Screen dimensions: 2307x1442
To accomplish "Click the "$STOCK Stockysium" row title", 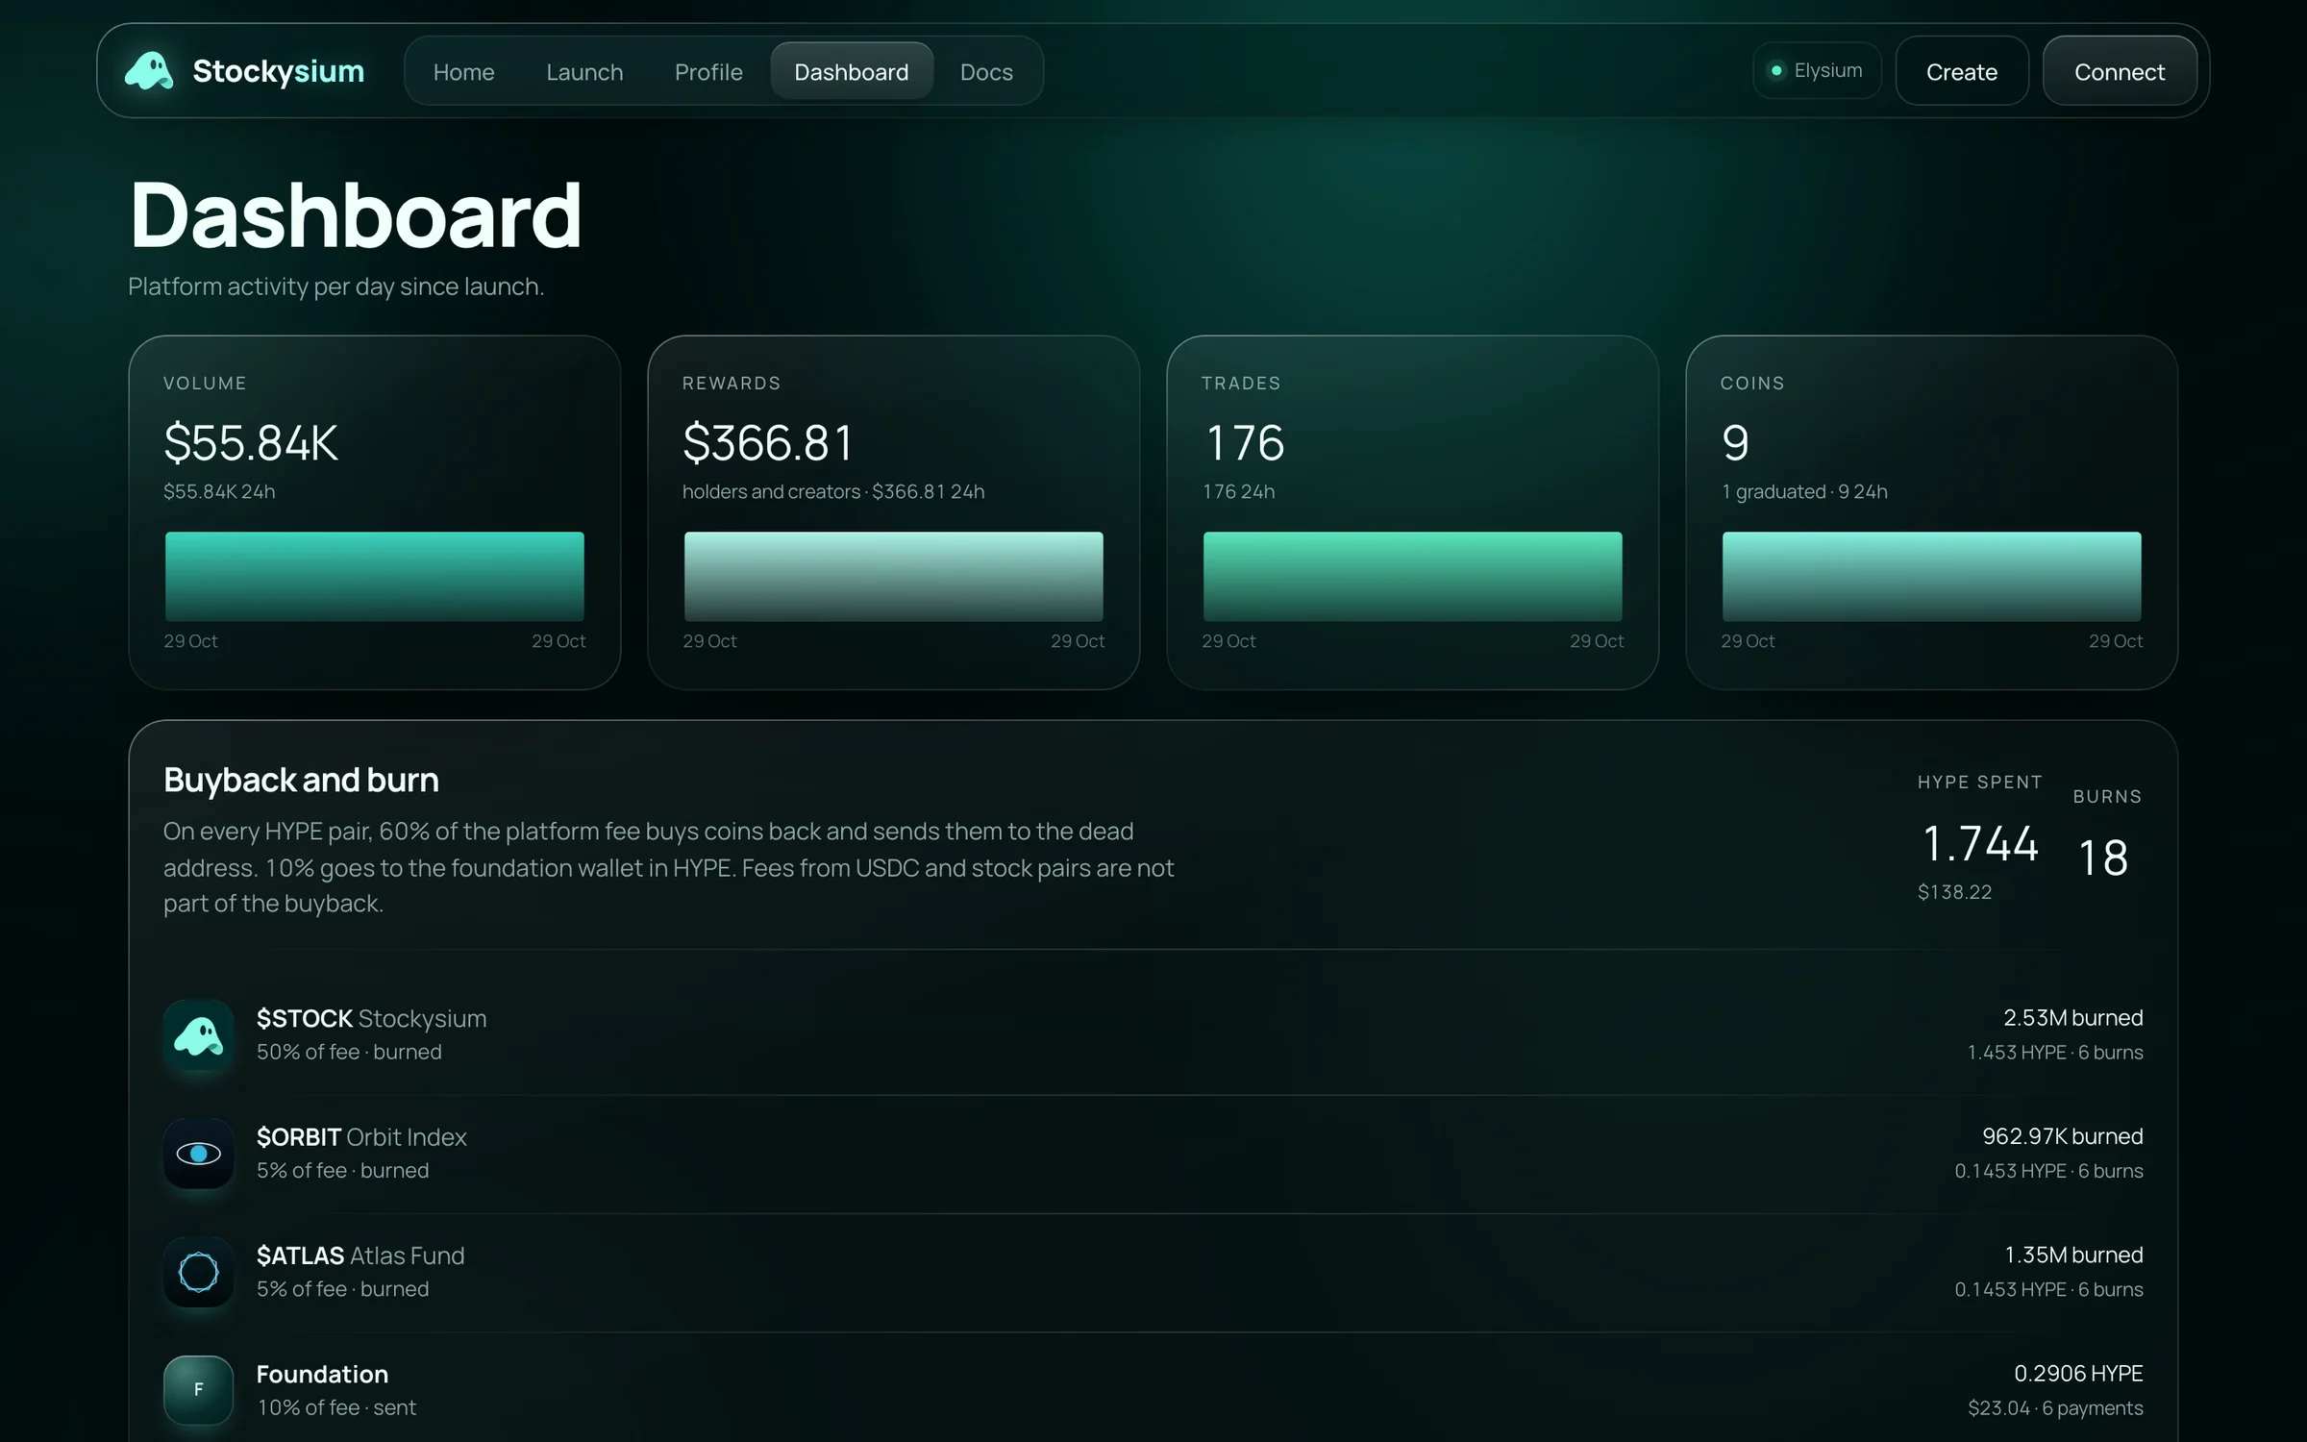I will click(x=371, y=1019).
